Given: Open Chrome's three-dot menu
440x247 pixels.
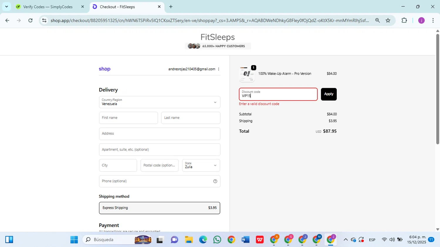Looking at the screenshot, I should coord(433,20).
